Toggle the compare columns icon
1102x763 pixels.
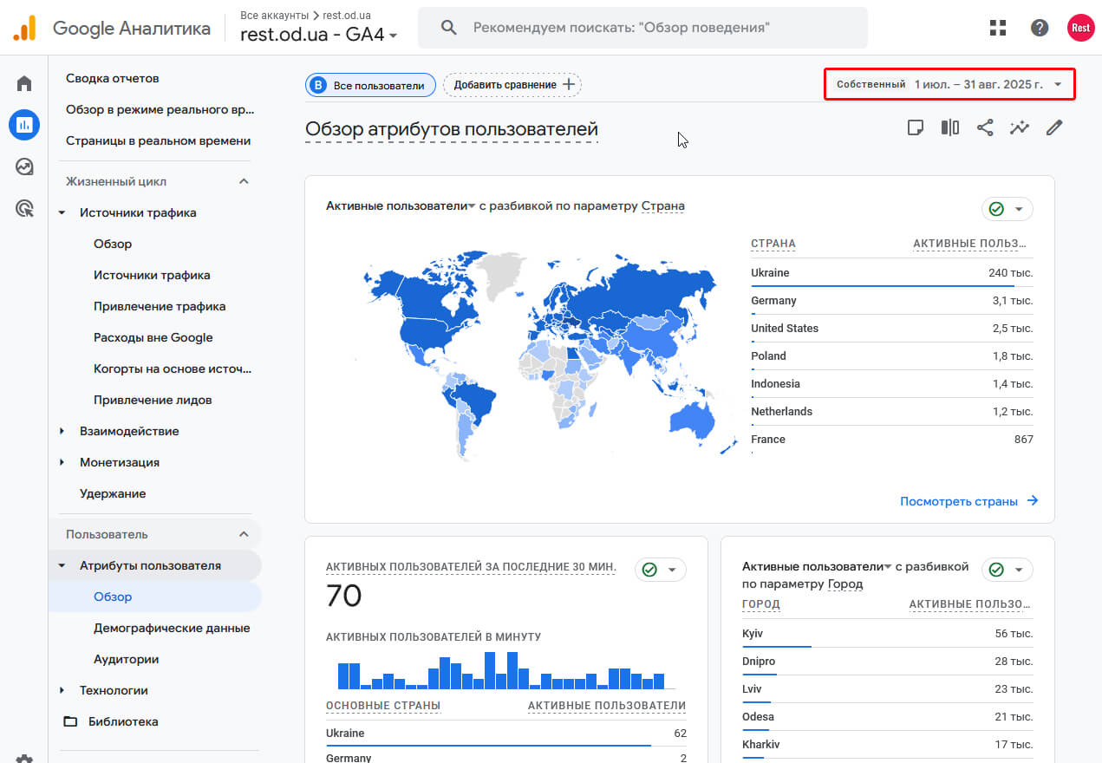pyautogui.click(x=950, y=127)
